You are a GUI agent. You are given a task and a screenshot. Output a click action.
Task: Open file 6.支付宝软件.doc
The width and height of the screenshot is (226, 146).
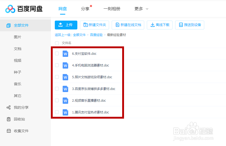(84, 54)
